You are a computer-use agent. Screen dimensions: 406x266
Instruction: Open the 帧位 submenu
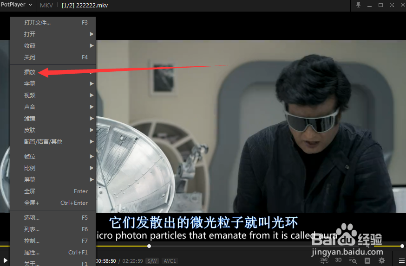click(x=53, y=157)
